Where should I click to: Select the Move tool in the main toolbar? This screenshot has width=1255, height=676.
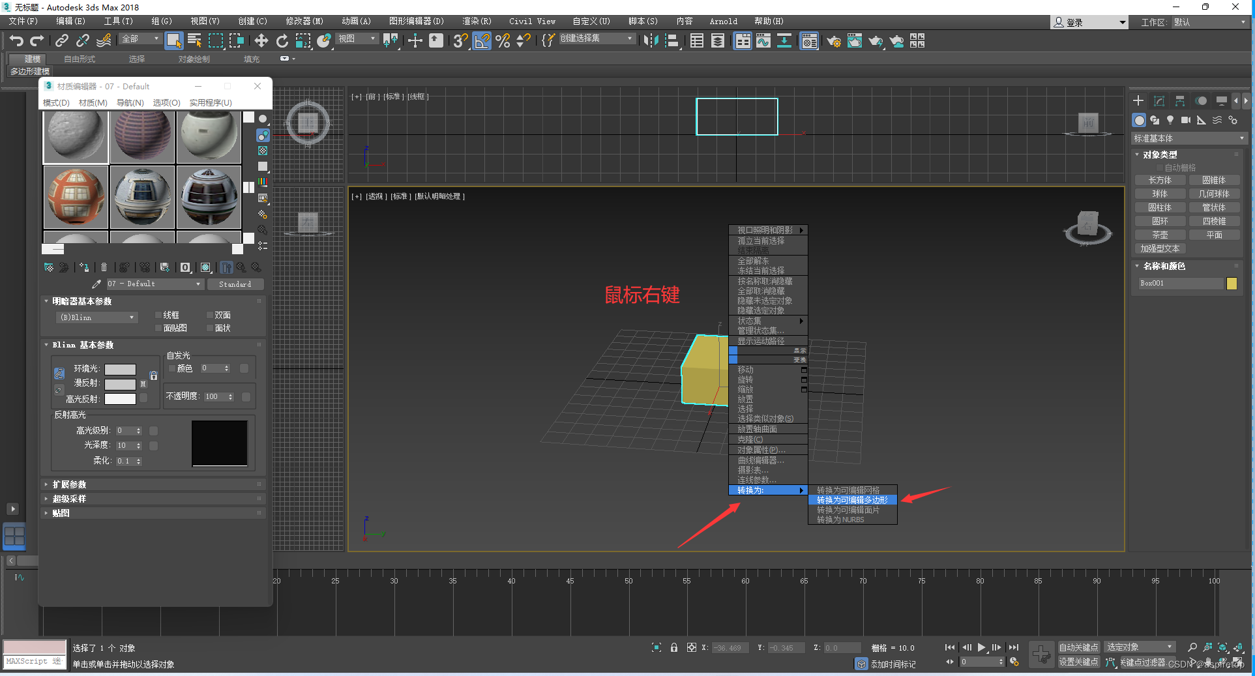(x=261, y=40)
